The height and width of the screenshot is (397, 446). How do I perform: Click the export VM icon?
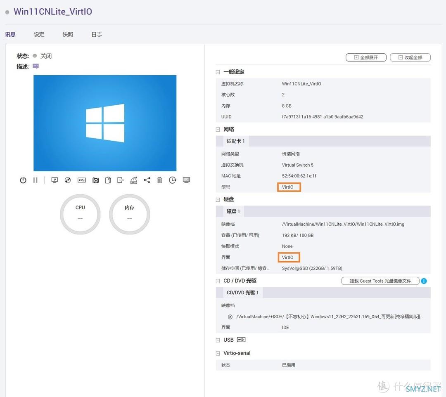(121, 180)
